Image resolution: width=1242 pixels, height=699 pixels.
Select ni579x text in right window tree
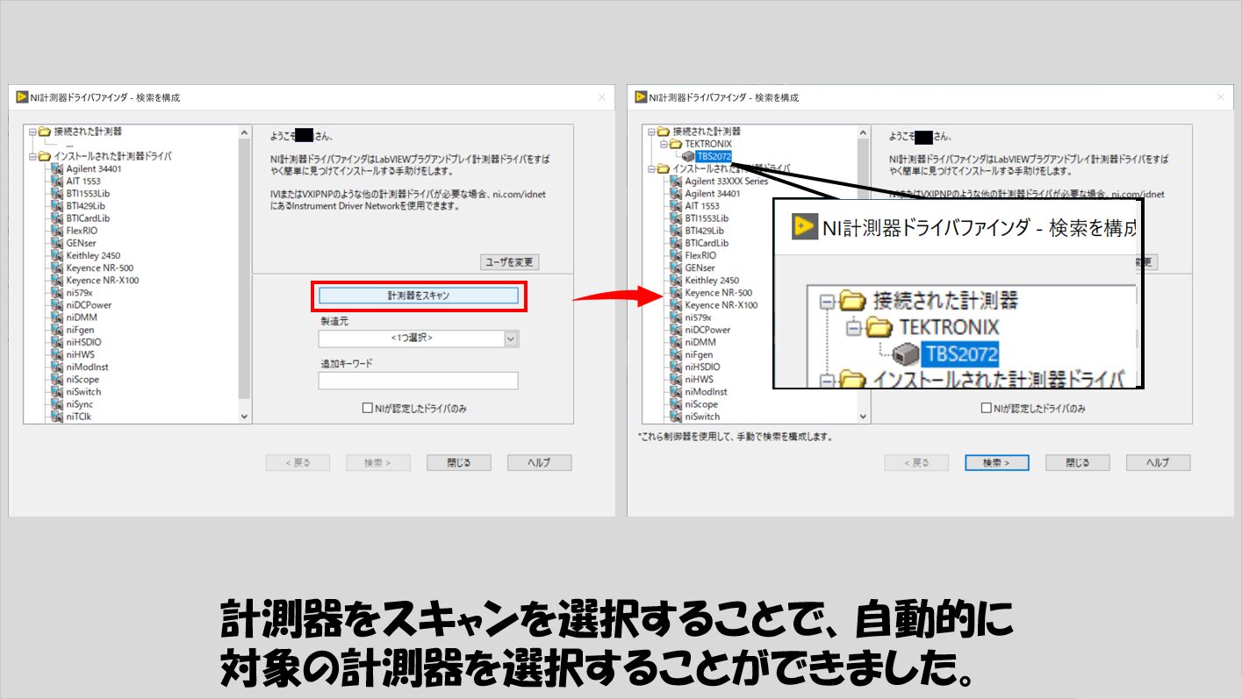pyautogui.click(x=699, y=317)
